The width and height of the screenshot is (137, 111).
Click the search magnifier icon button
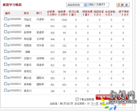[x=123, y=5]
